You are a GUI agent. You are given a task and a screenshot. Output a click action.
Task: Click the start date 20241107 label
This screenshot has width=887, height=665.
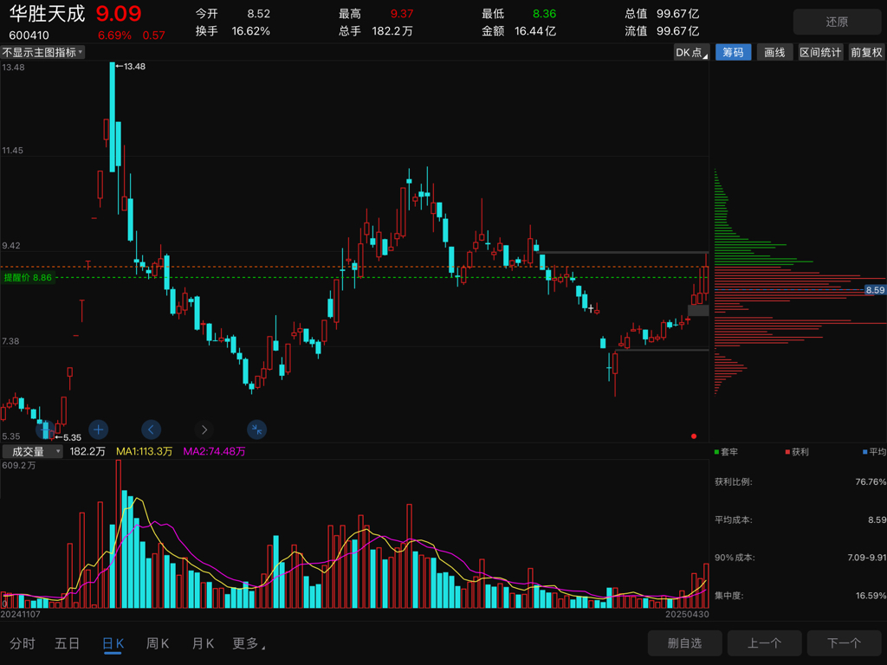[21, 614]
